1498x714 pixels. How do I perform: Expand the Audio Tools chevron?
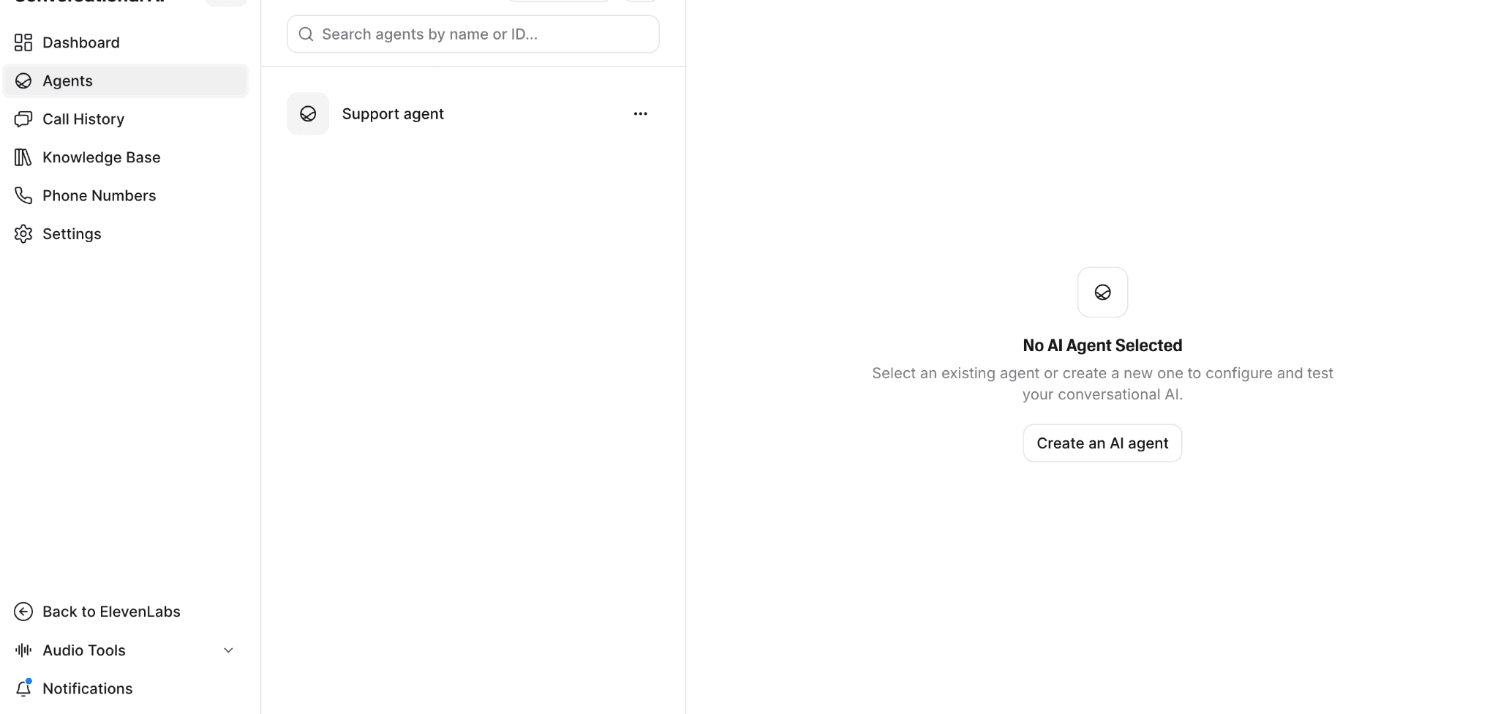[x=228, y=650]
